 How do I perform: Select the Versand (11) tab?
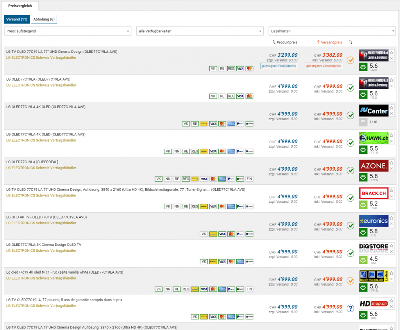click(17, 19)
